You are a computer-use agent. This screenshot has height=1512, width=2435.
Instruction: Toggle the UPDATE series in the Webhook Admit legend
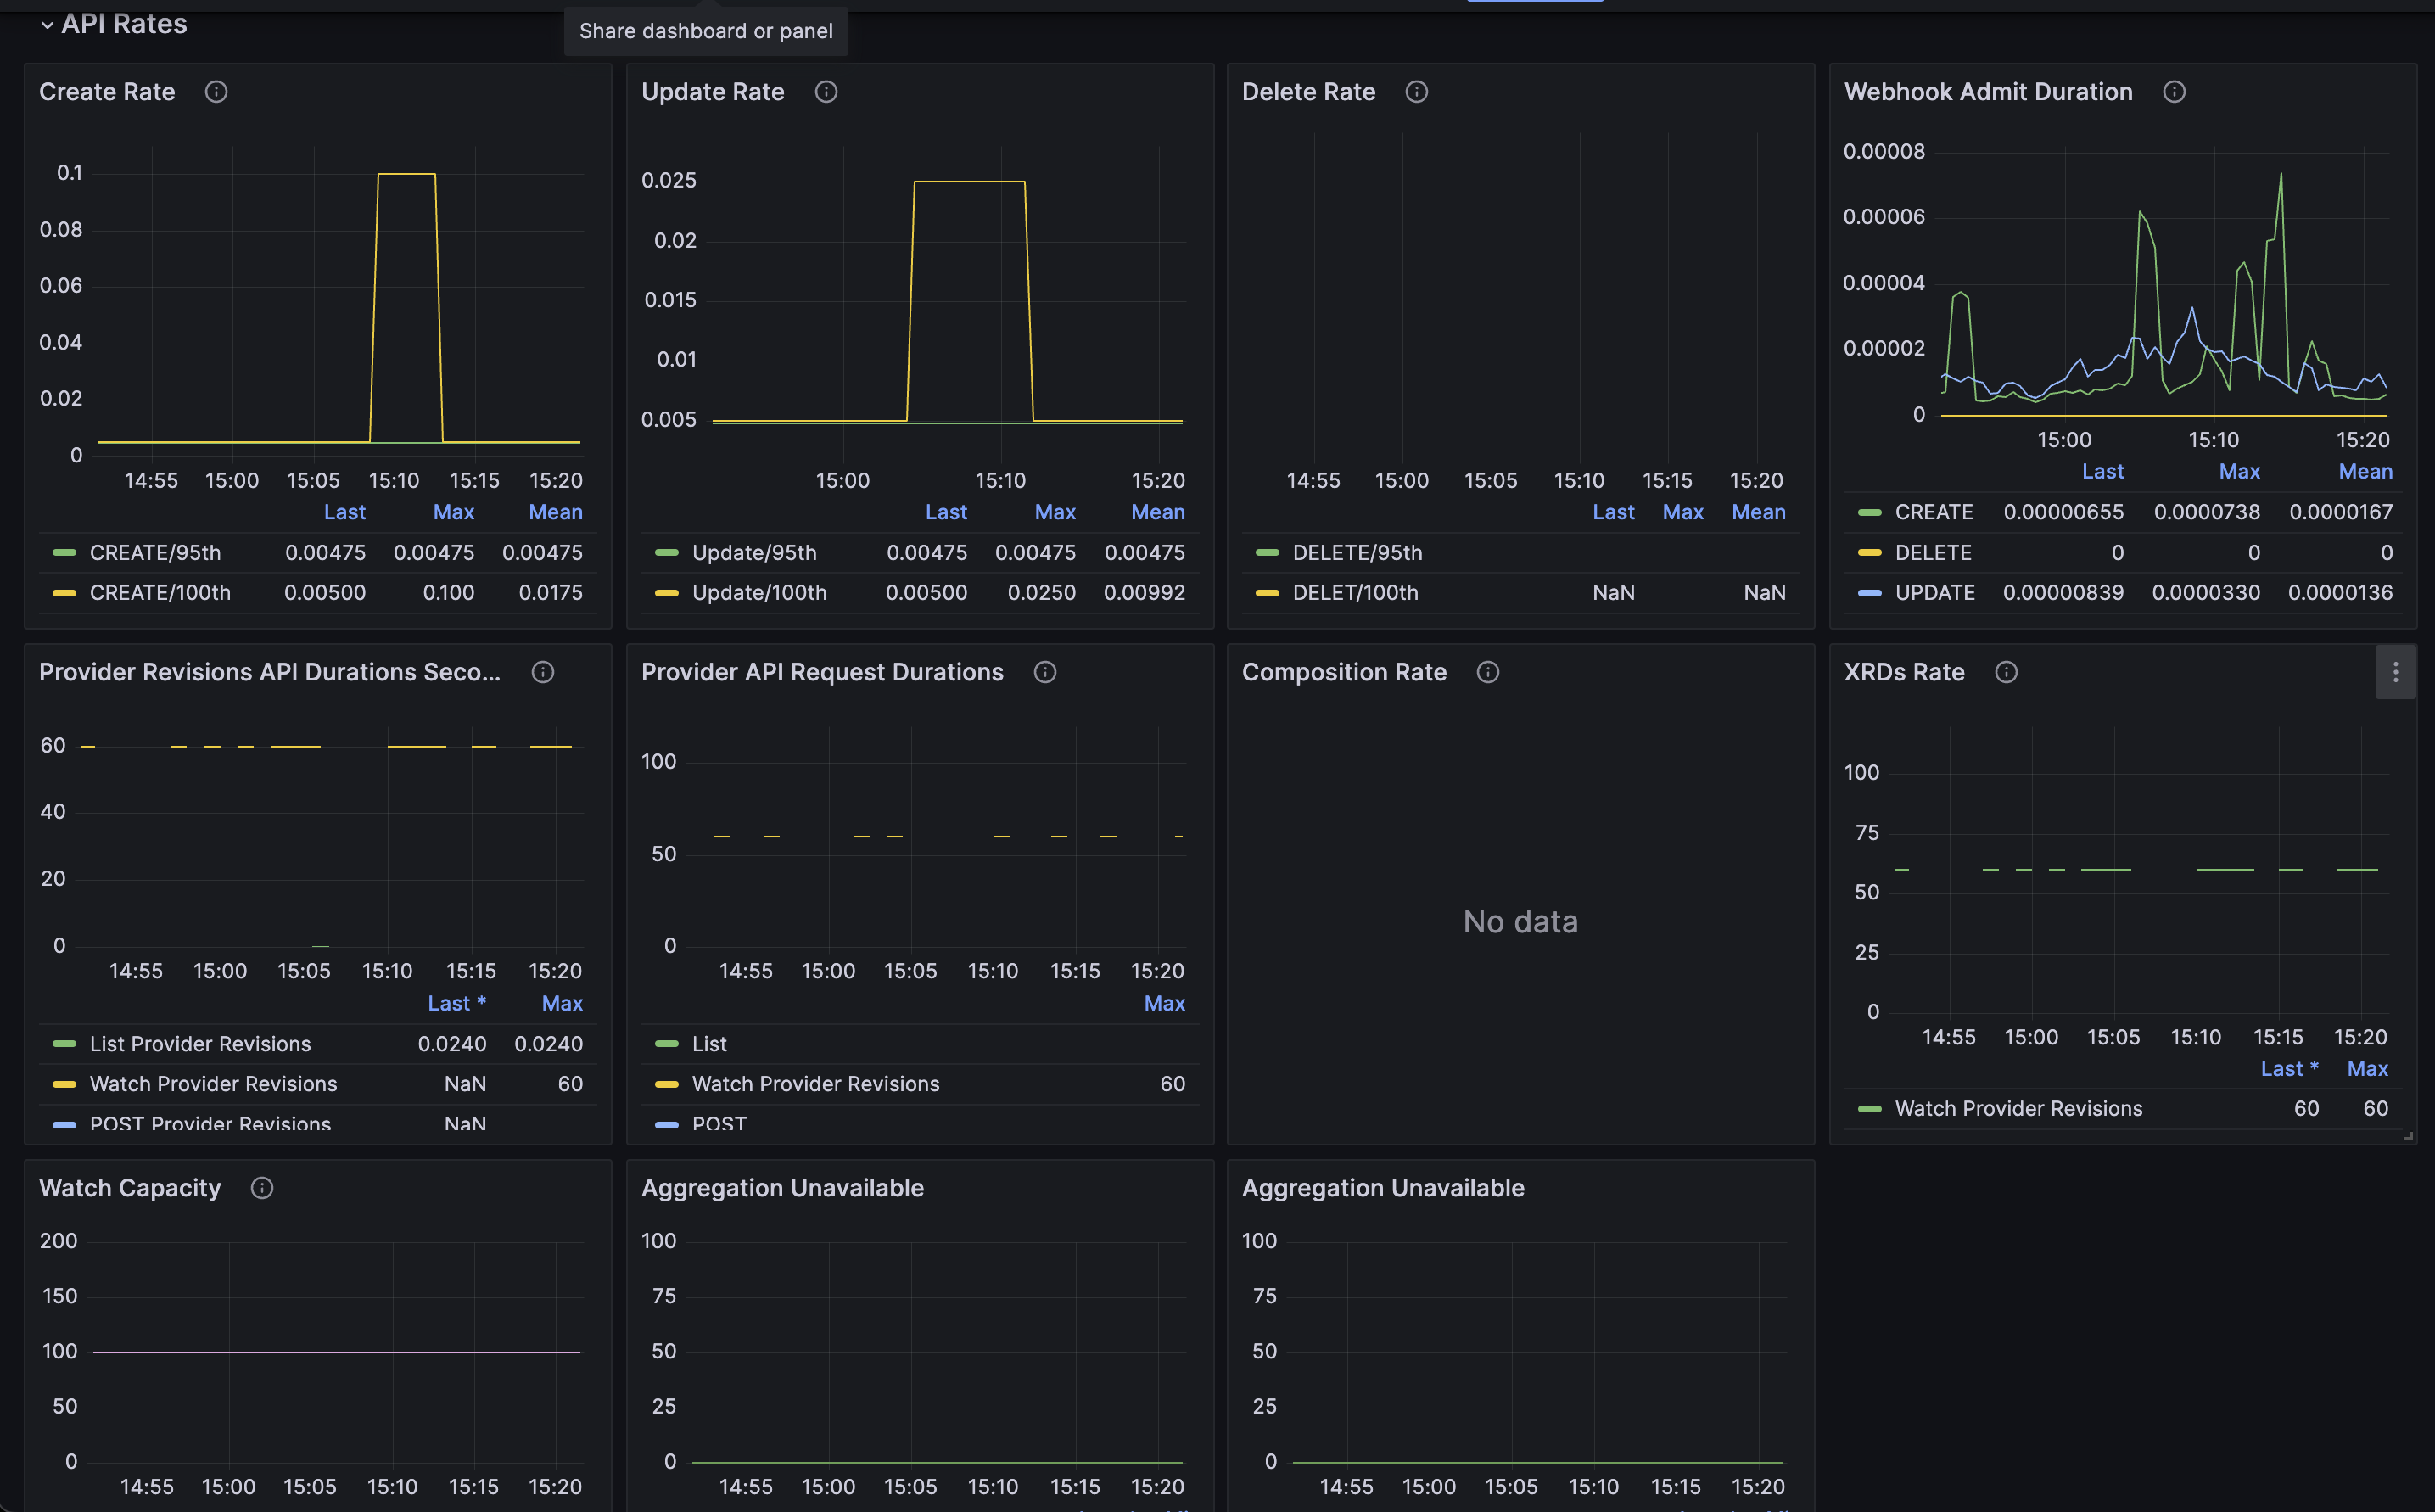1934,593
